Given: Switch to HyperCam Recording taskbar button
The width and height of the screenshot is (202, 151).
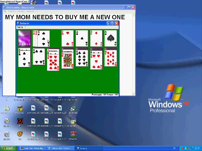Looking at the screenshot, I should pyautogui.click(x=33, y=148).
